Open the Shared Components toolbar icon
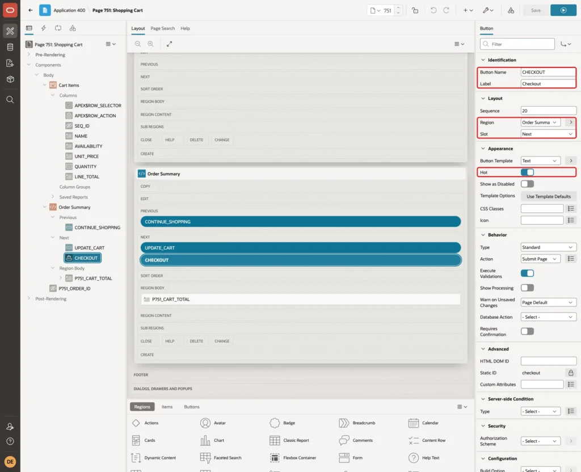 point(511,10)
